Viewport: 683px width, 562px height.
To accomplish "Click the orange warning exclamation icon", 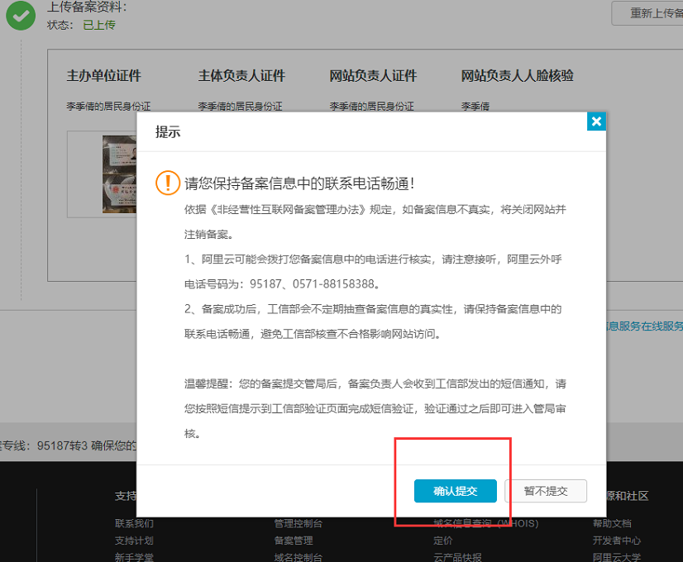I will (168, 183).
